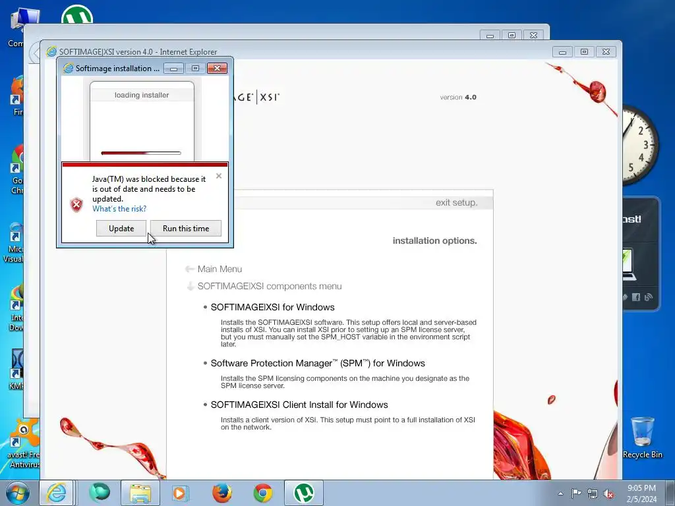675x506 pixels.
Task: Launch Windows Media Player from taskbar
Action: pos(181,493)
